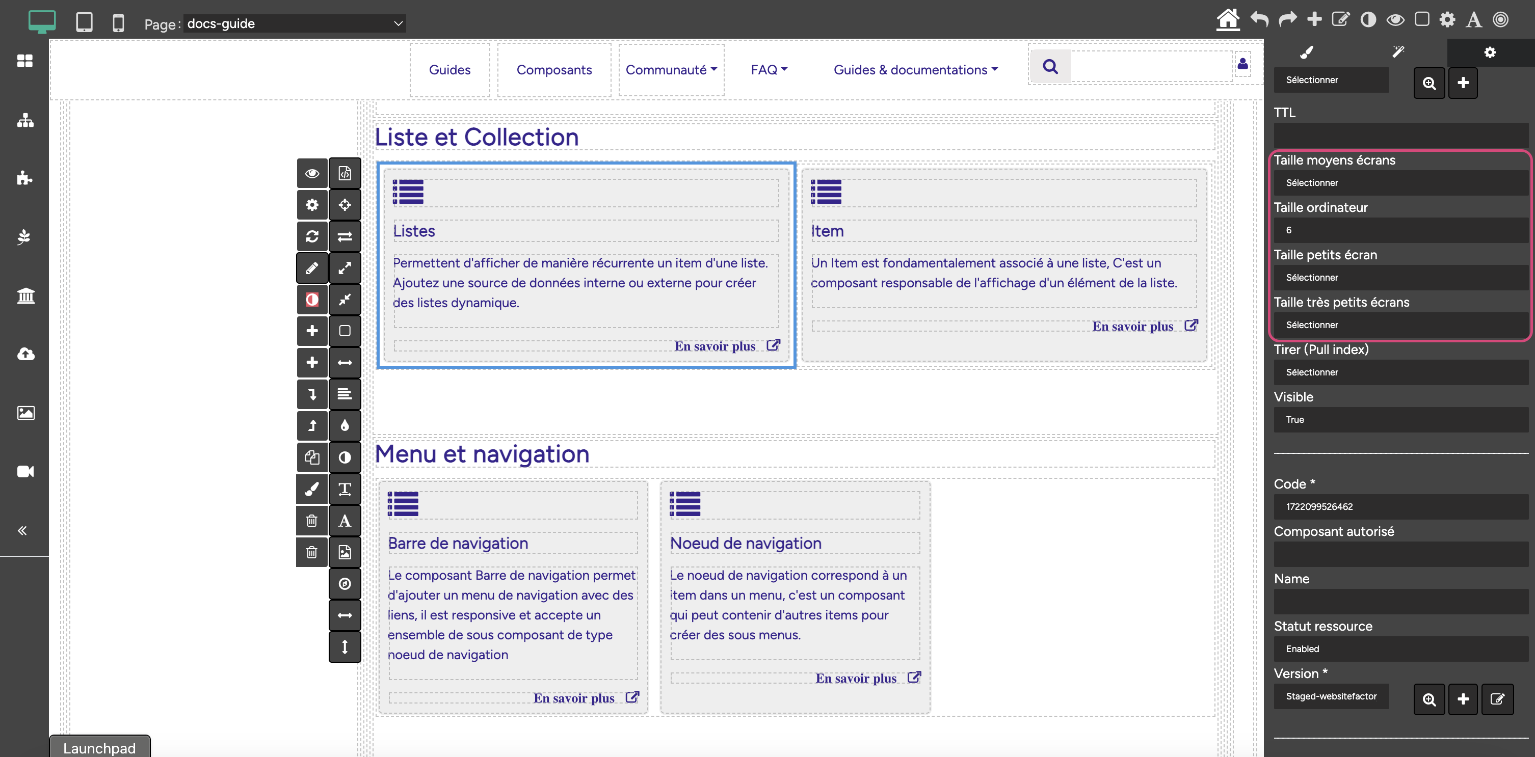Click the swap arrows icon in floating toolbar

[345, 236]
